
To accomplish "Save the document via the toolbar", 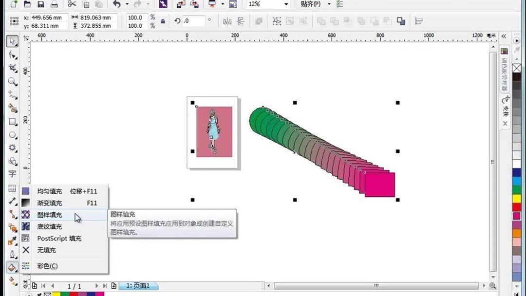I will (x=41, y=4).
